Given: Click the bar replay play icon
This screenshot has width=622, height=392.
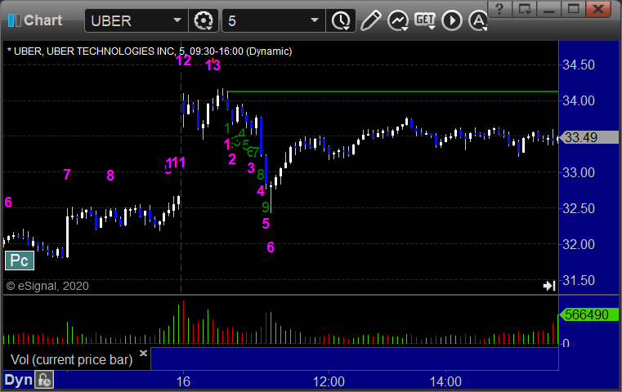Looking at the screenshot, I should click(452, 20).
